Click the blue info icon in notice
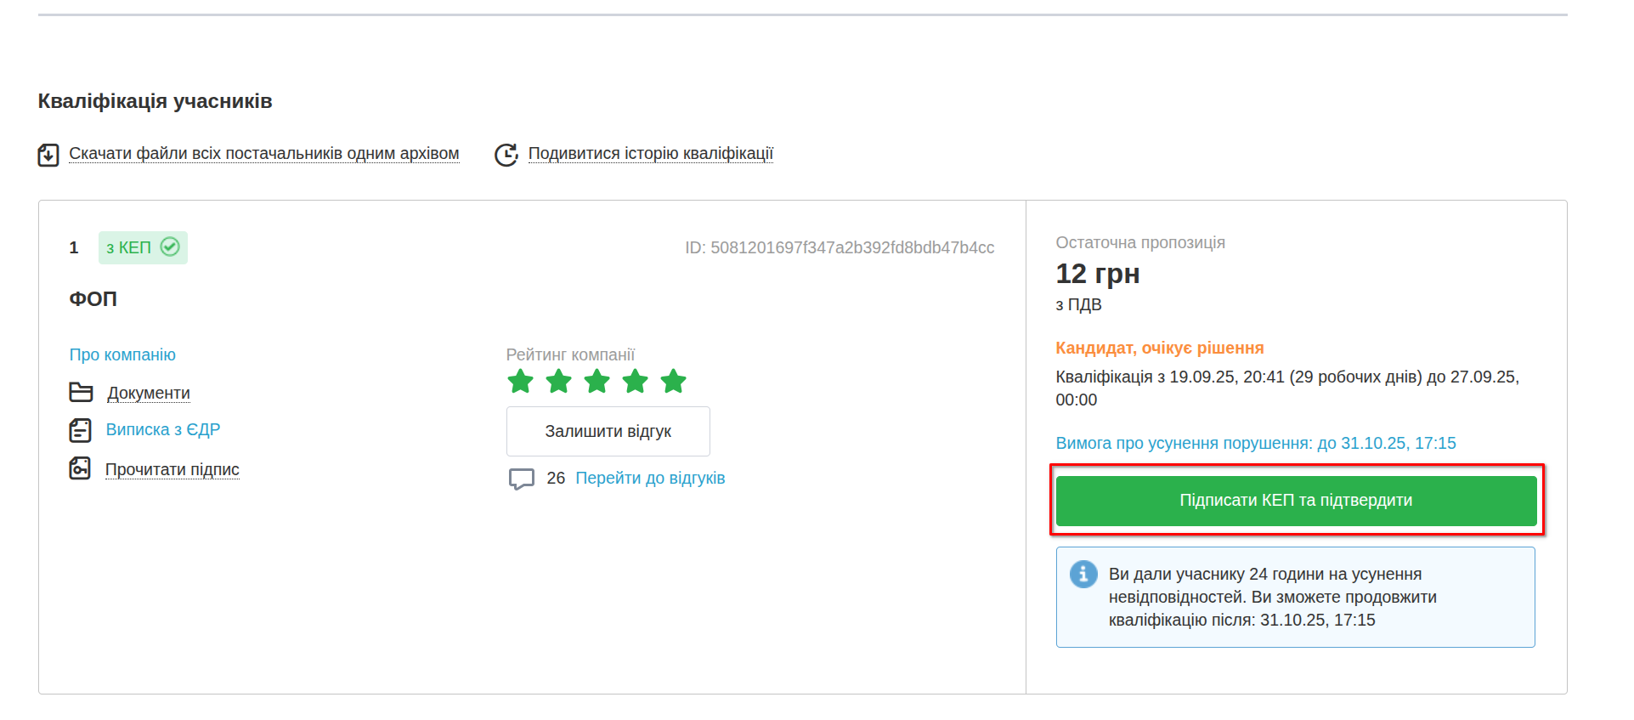This screenshot has width=1634, height=720. (x=1083, y=575)
